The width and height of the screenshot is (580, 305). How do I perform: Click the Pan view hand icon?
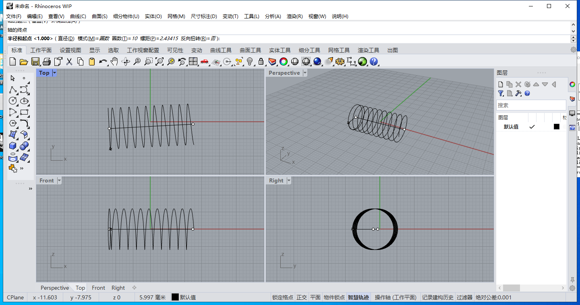(114, 61)
